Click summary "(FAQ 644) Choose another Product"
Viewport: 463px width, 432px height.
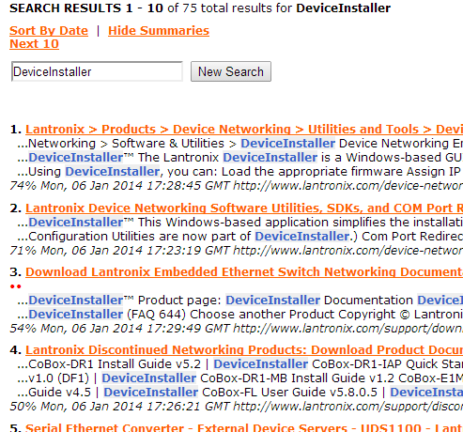(x=241, y=315)
